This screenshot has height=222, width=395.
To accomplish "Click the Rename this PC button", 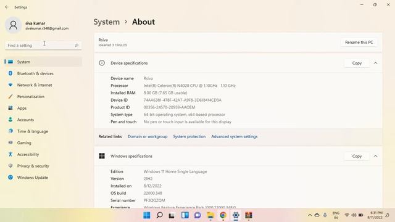I will pyautogui.click(x=359, y=43).
